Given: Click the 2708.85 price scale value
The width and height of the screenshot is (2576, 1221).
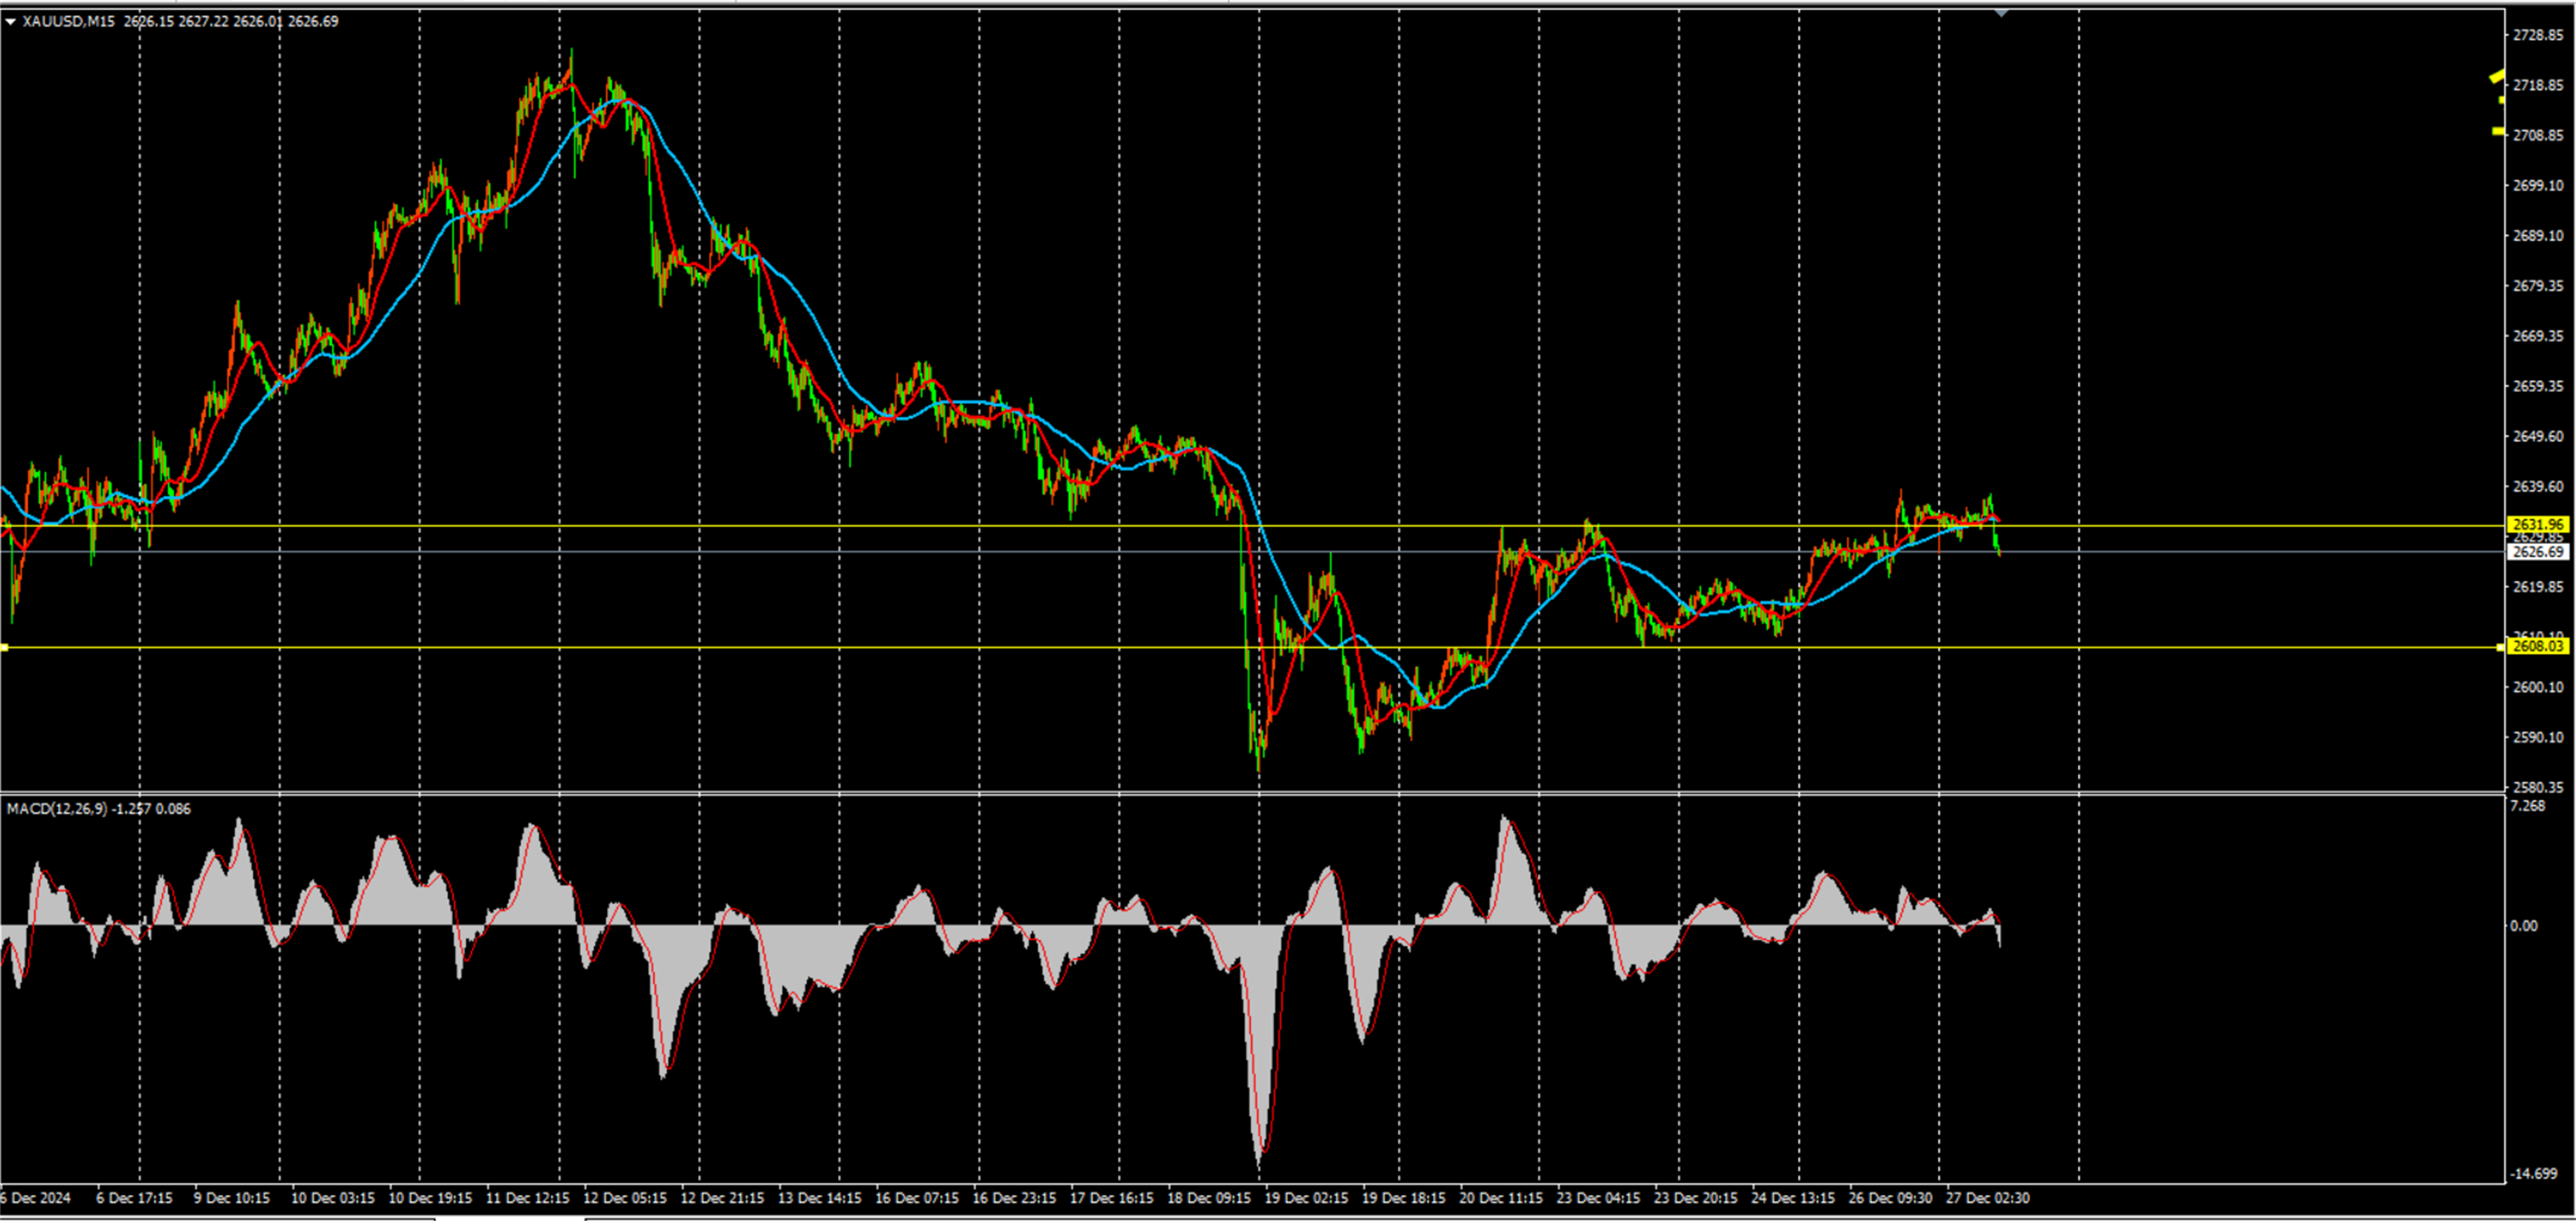Looking at the screenshot, I should click(x=2538, y=135).
